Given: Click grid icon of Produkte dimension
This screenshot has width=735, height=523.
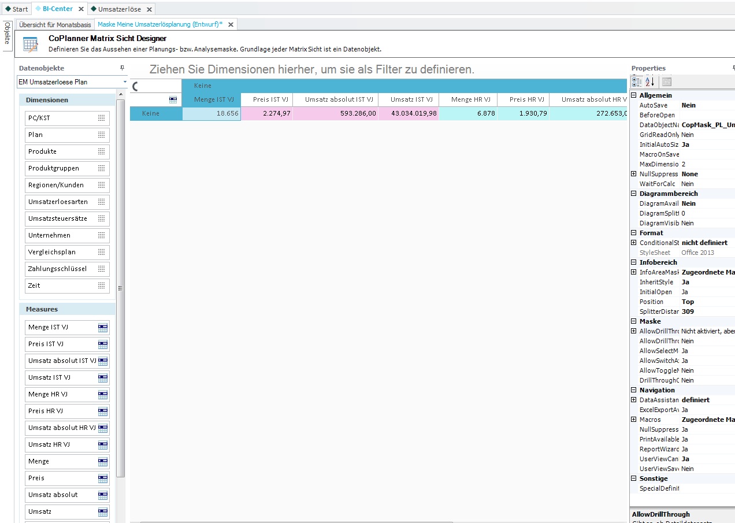Looking at the screenshot, I should (x=102, y=151).
